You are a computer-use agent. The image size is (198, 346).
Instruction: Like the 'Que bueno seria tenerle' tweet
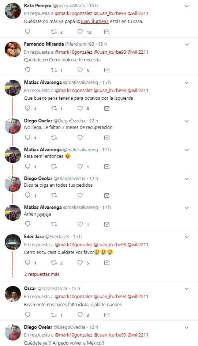click(x=80, y=109)
